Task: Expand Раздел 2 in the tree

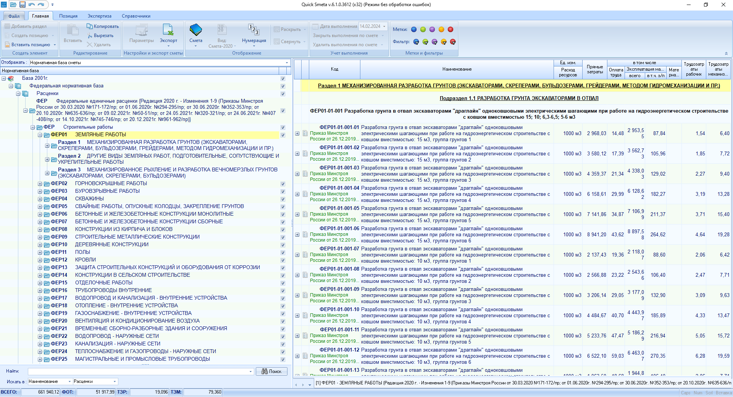Action: pos(47,159)
